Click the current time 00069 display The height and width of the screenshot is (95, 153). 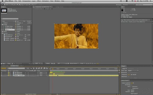tap(4, 68)
